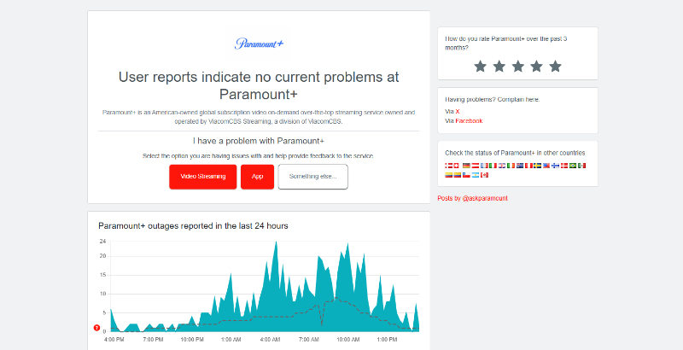The height and width of the screenshot is (350, 683).
Task: Open the red question mark chart help icon
Action: pyautogui.click(x=96, y=328)
